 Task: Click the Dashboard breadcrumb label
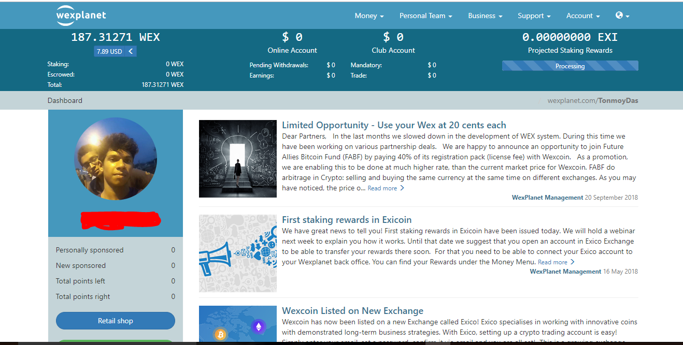[65, 100]
